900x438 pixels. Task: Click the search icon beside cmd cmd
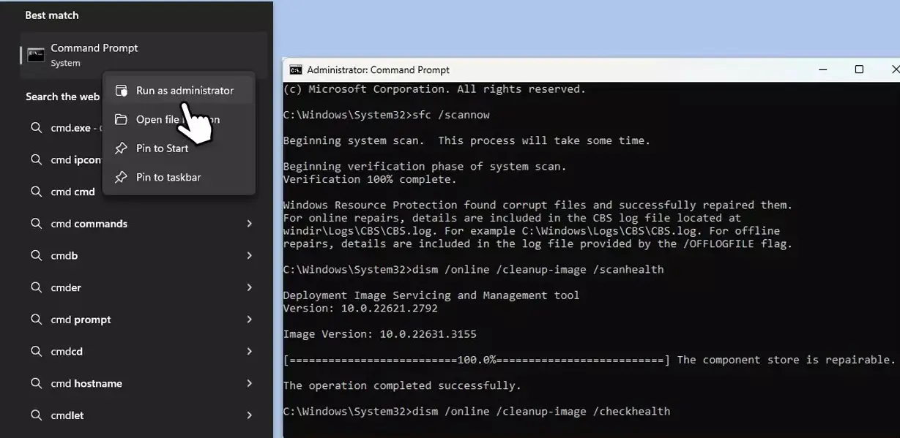tap(36, 192)
